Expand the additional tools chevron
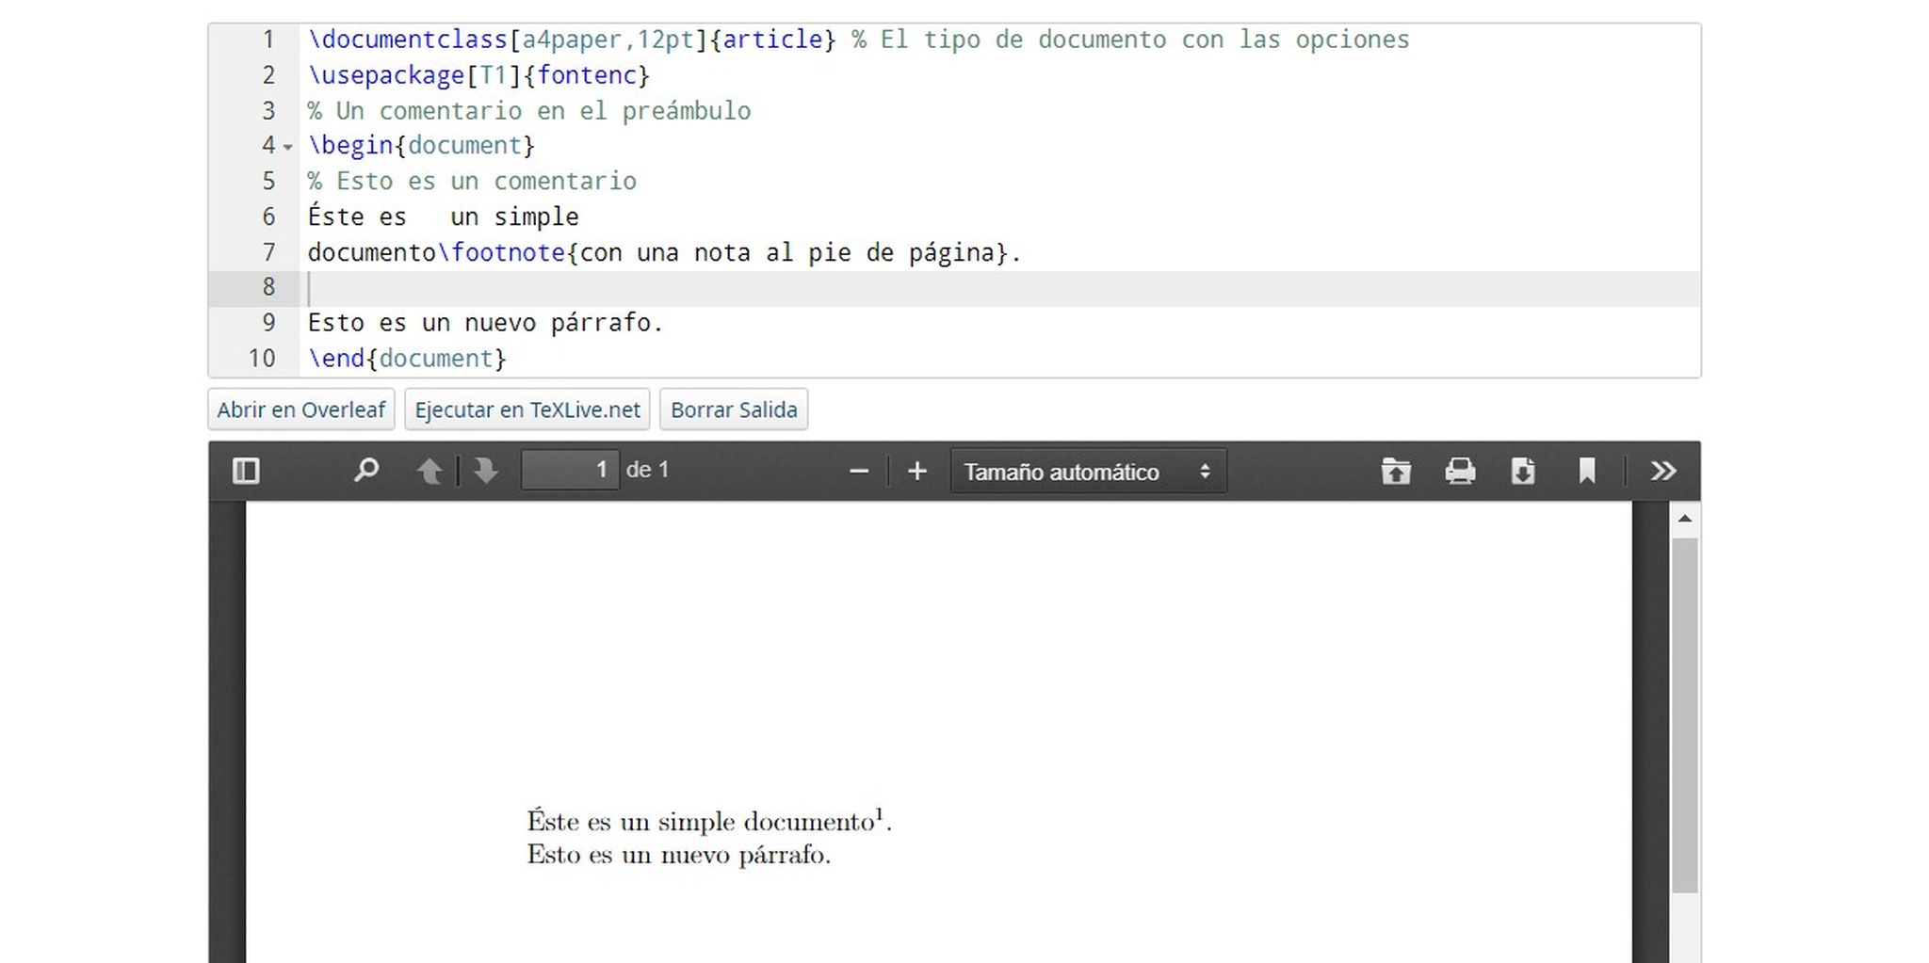Screen dimensions: 1929x963 tap(1664, 471)
